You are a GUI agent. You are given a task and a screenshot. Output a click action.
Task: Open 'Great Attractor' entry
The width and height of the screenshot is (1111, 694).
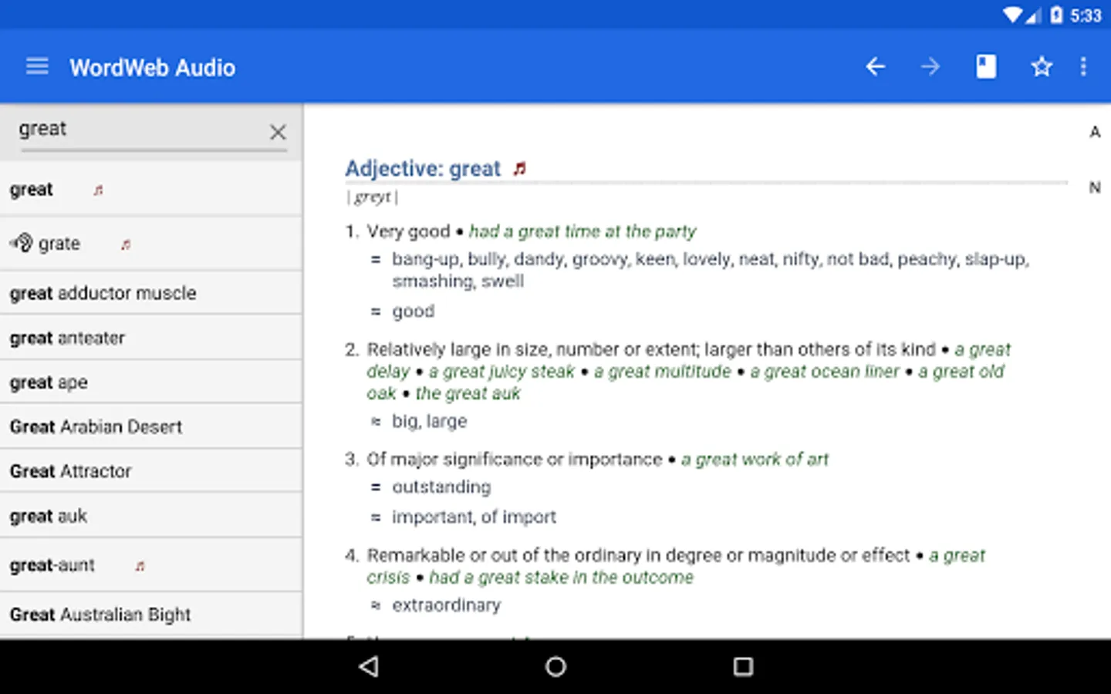[x=151, y=471]
